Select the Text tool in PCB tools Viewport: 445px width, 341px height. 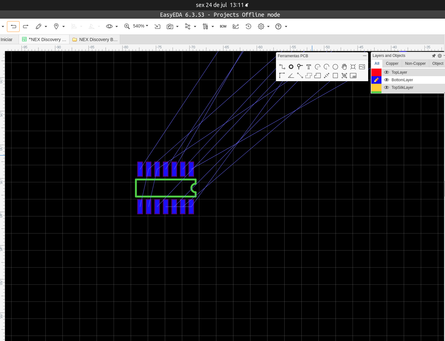(x=309, y=67)
